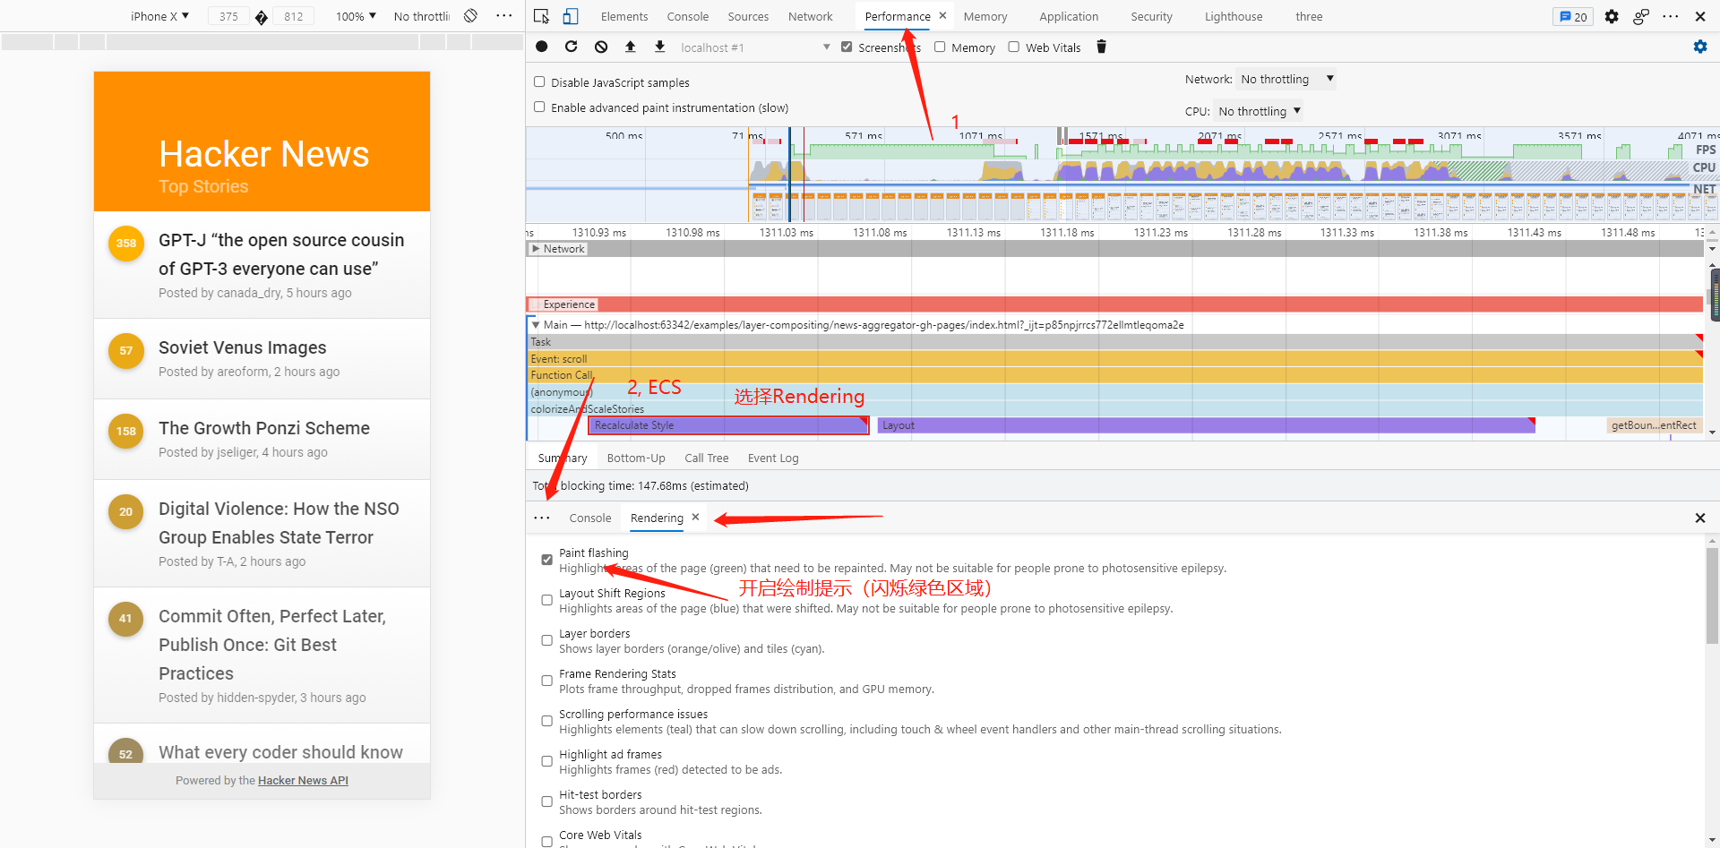
Task: Open the DevTools settings gear
Action: 1612,16
